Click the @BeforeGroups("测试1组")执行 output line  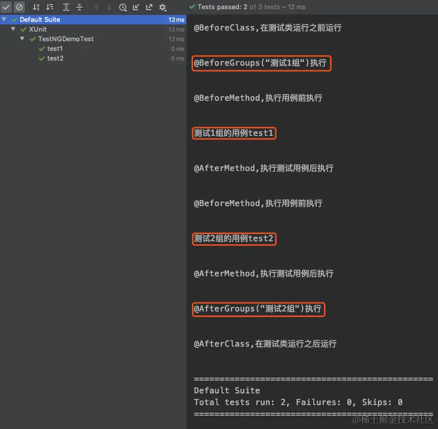(260, 63)
